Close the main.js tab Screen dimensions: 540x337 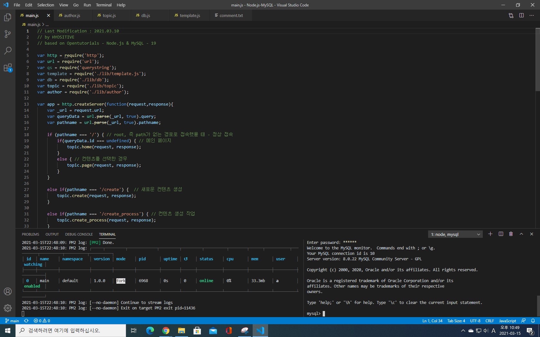coord(49,15)
